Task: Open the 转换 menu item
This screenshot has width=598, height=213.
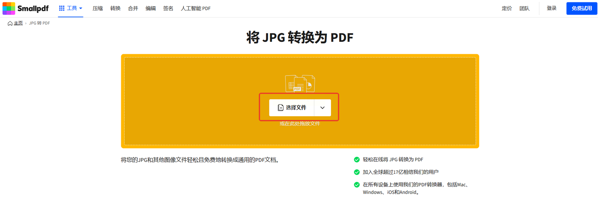Action: coord(115,8)
